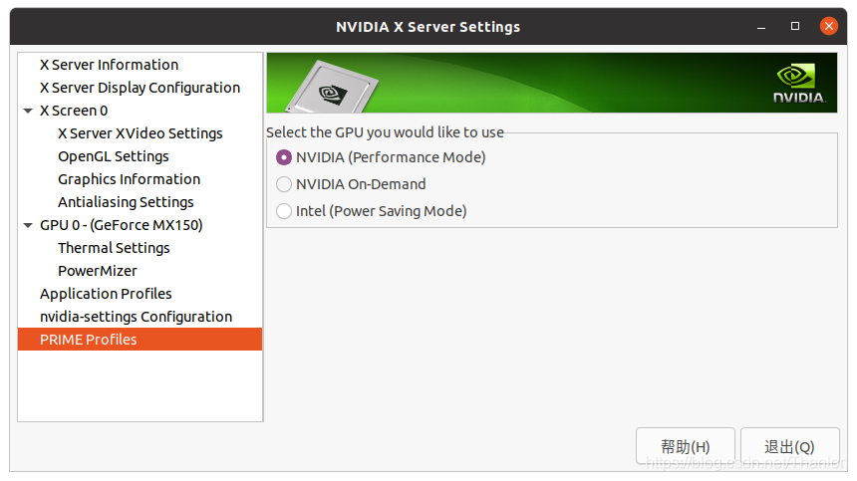This screenshot has height=481, width=857.
Task: Show Graphics Information page
Action: (x=129, y=179)
